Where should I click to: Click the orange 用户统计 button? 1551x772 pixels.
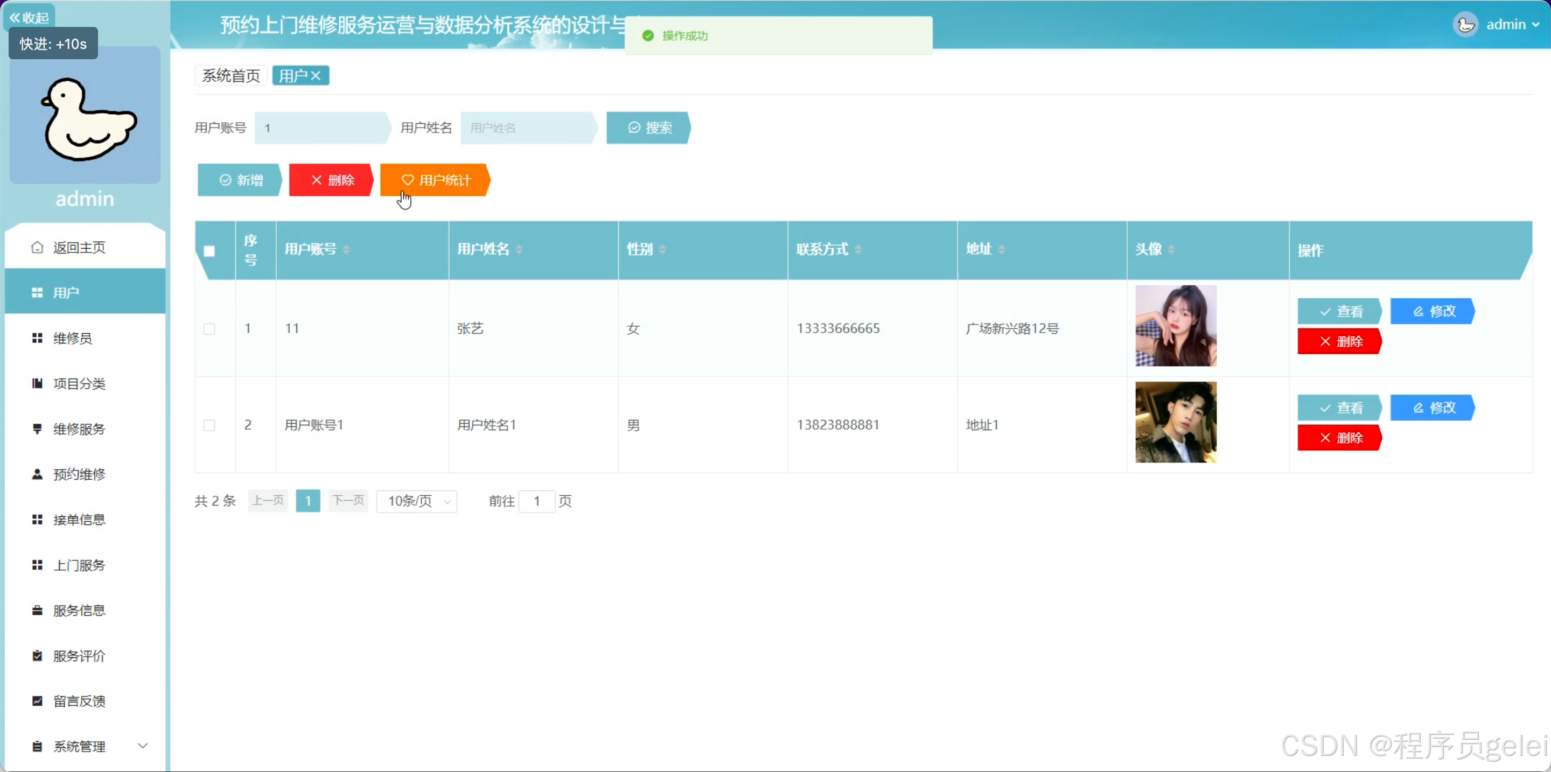coord(436,180)
